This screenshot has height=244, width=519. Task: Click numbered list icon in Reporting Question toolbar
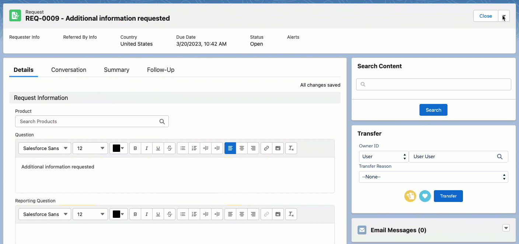coord(194,214)
